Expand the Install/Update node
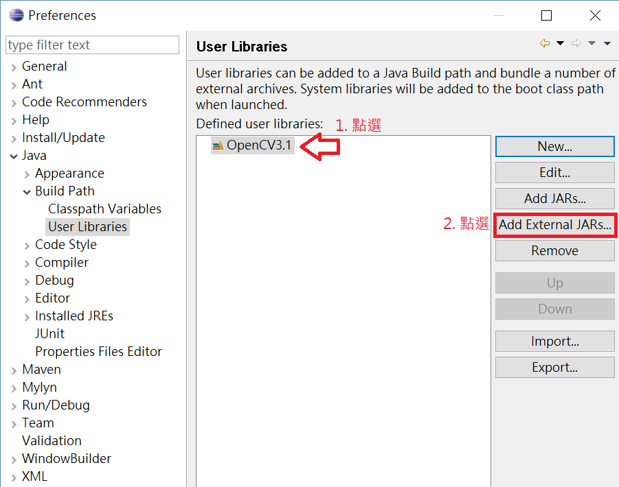The height and width of the screenshot is (487, 619). pos(14,139)
